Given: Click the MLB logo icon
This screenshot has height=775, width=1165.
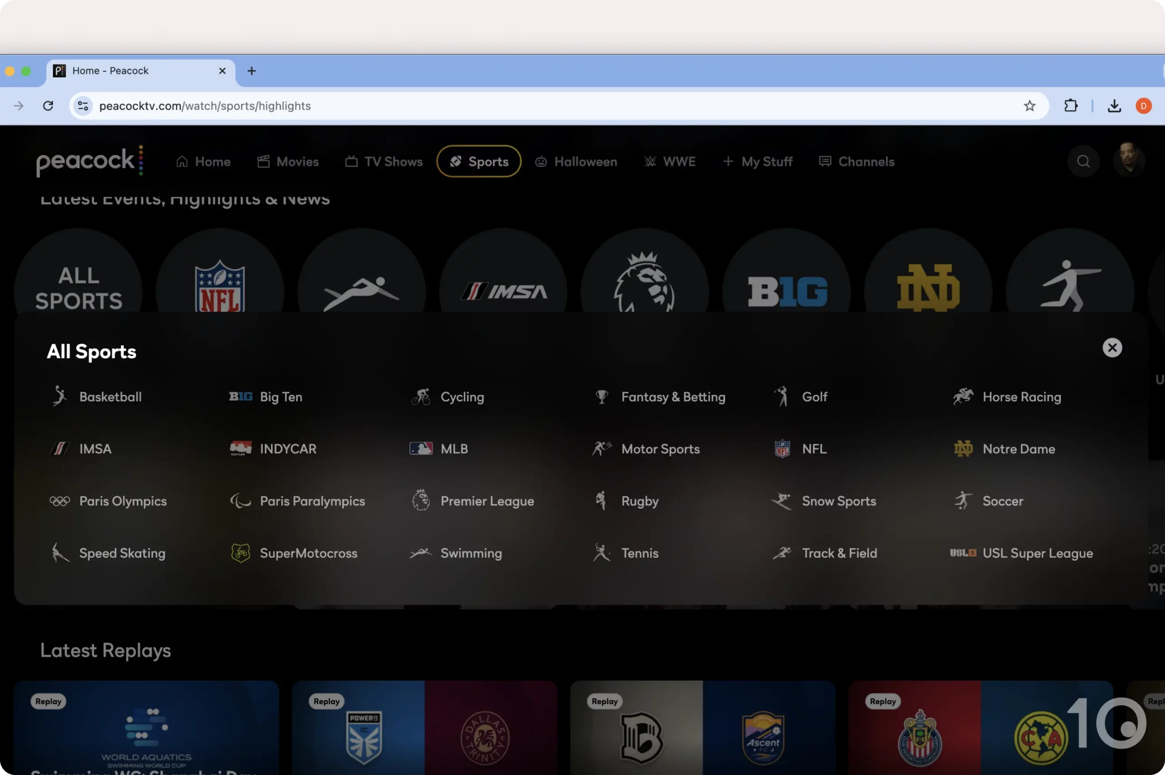Looking at the screenshot, I should tap(421, 449).
